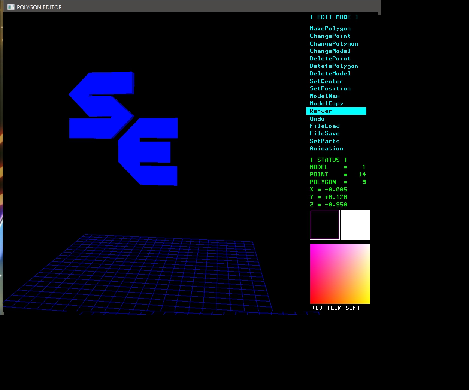Click the POINT = 14 status line
The image size is (469, 390).
point(338,175)
